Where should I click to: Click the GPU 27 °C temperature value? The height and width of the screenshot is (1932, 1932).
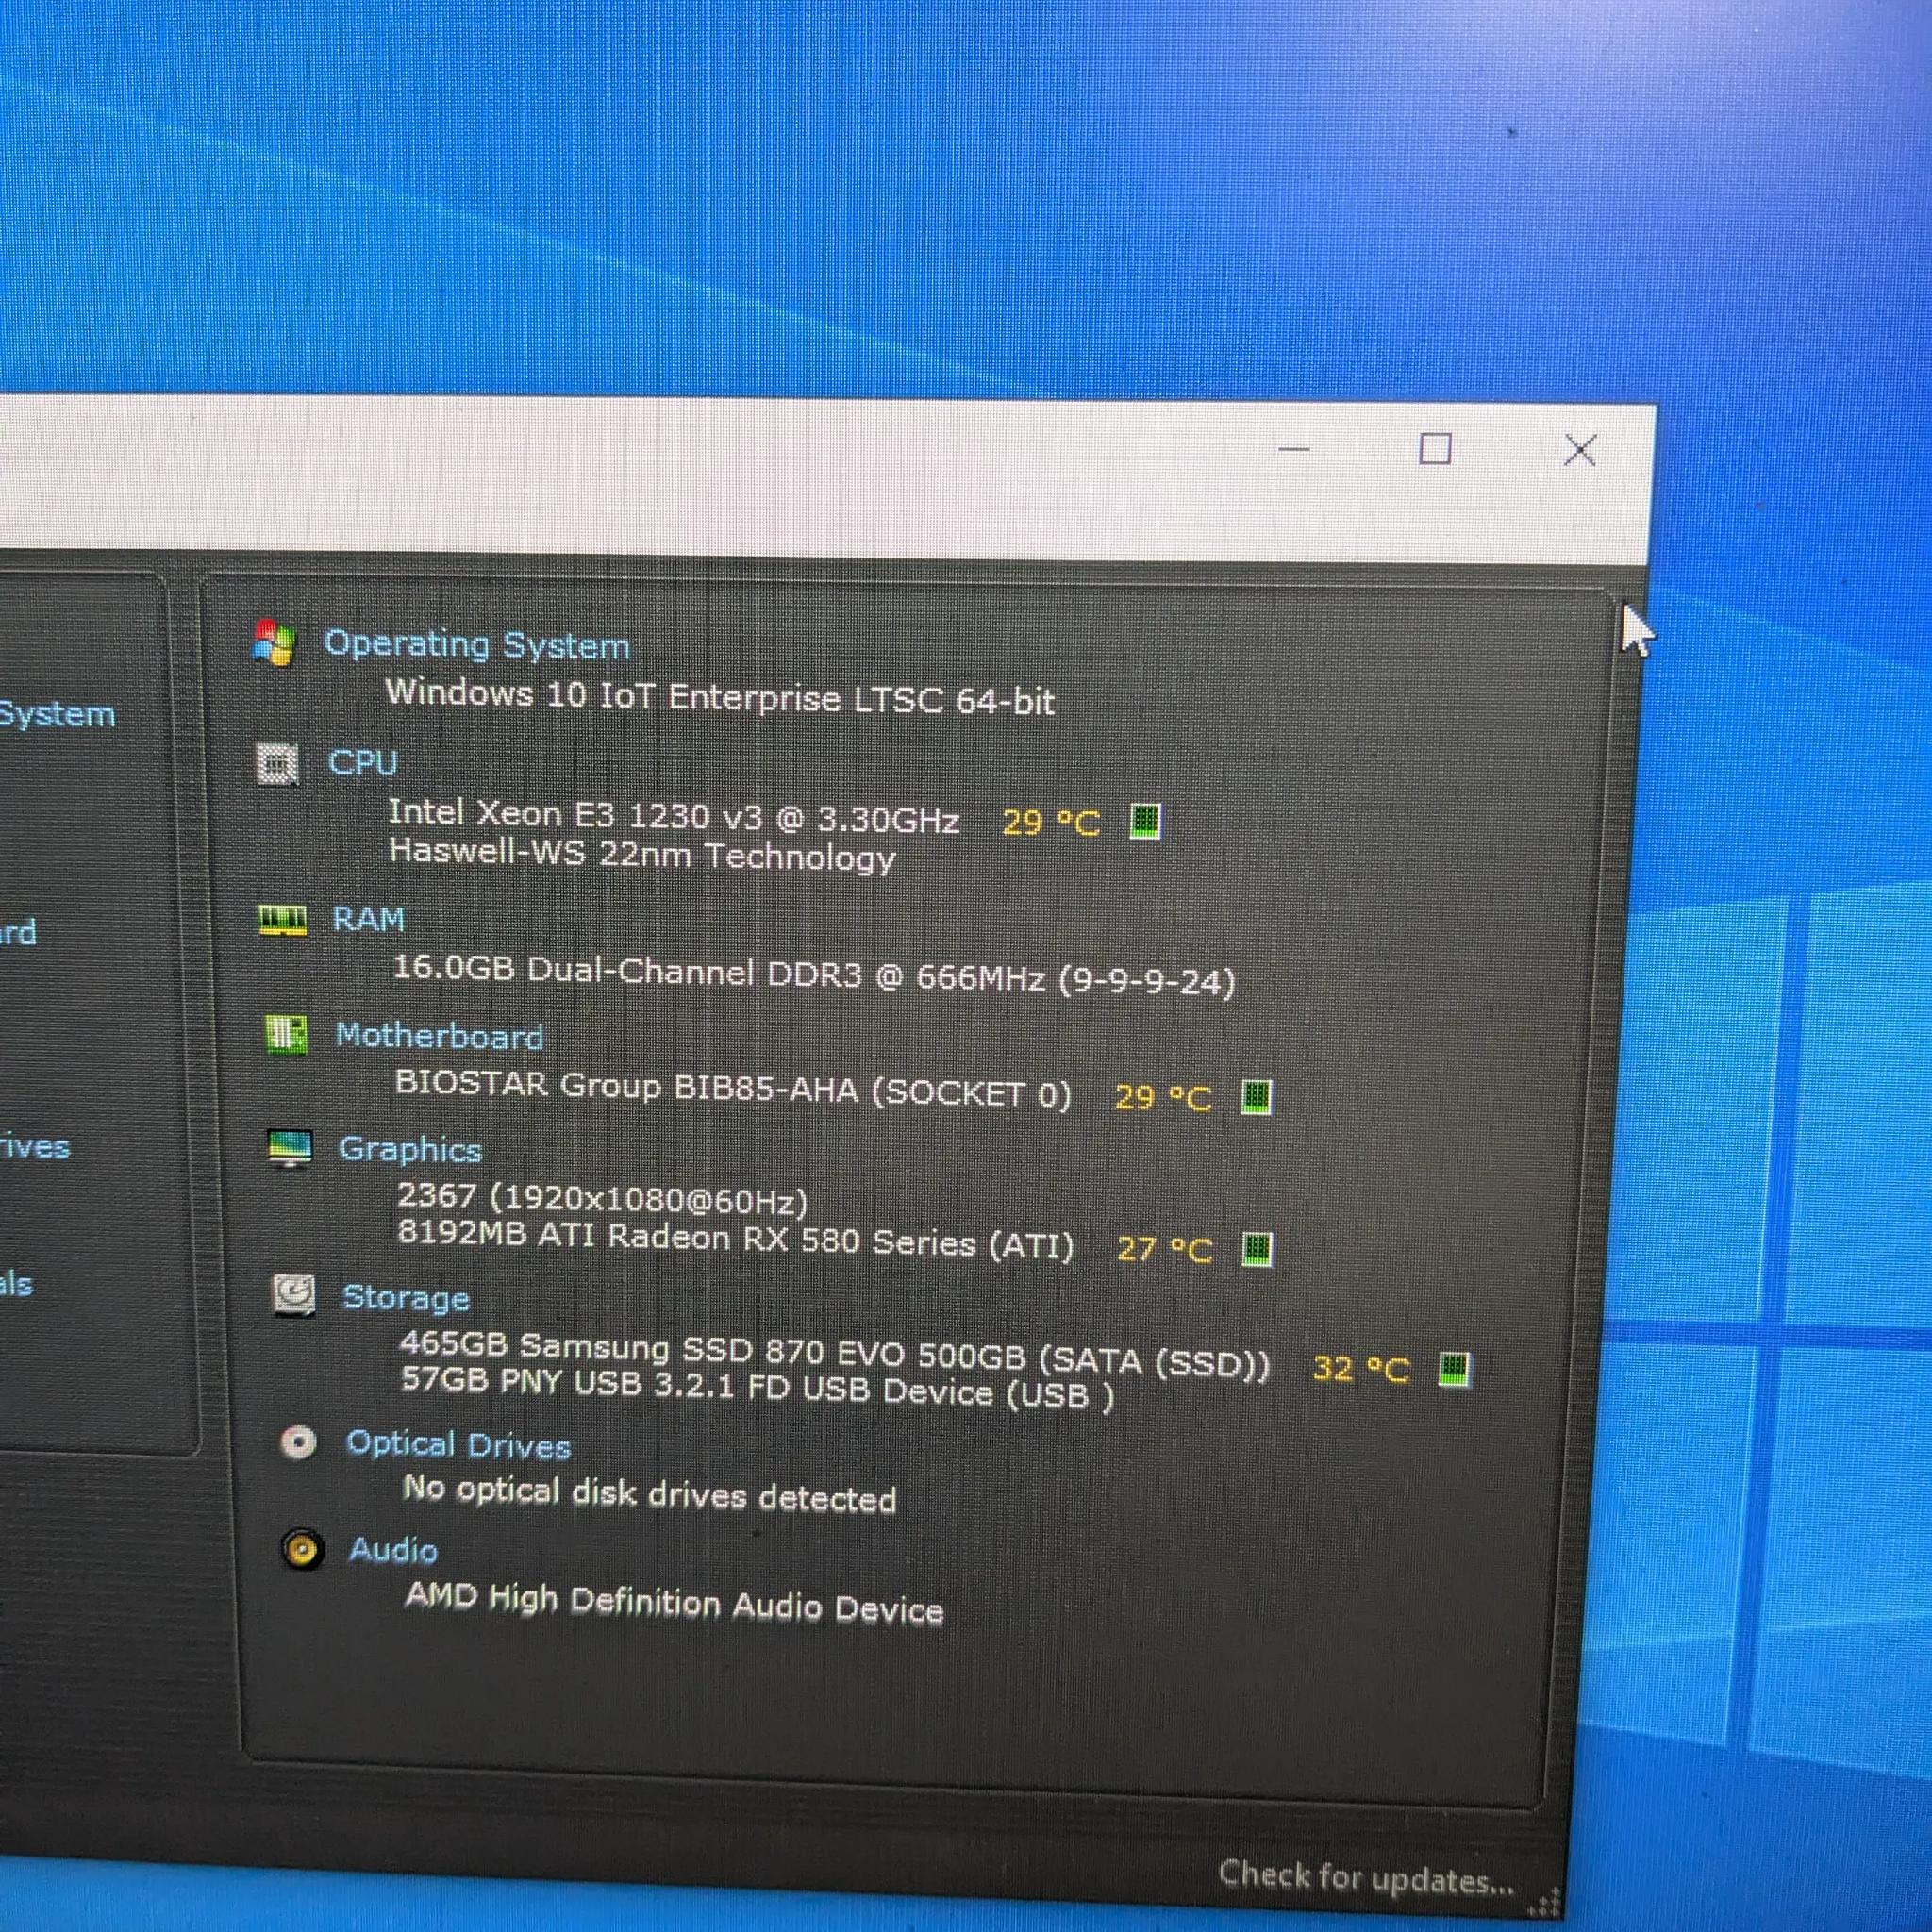[1165, 1249]
